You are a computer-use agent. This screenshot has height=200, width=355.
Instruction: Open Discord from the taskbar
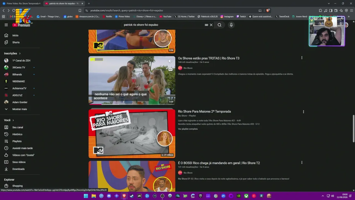109,196
